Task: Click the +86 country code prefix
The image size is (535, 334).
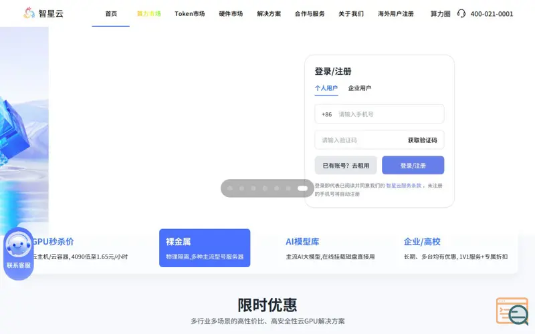Action: [x=326, y=114]
